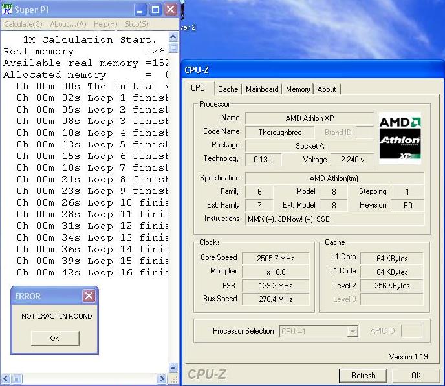
Task: Click the vertical scrollbar down arrow in Super PI
Action: click(173, 367)
